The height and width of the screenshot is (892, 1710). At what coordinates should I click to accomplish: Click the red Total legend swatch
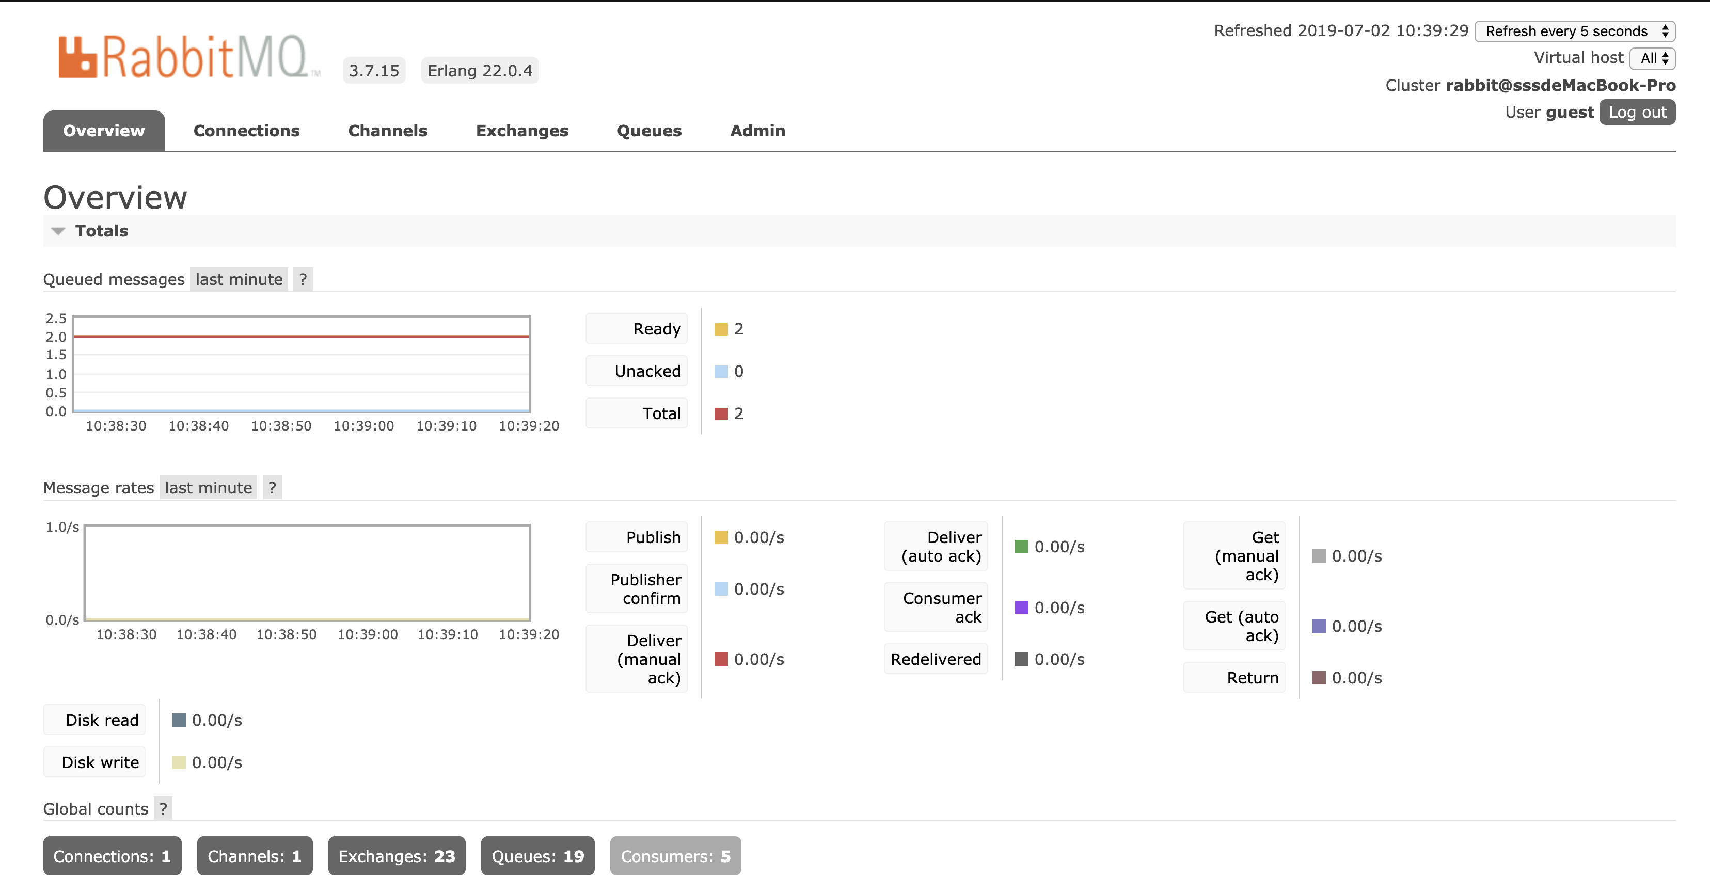(721, 414)
